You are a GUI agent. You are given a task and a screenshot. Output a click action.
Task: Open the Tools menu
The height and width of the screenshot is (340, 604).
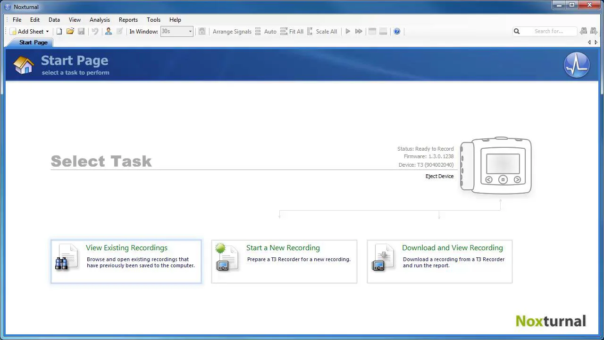pos(153,20)
